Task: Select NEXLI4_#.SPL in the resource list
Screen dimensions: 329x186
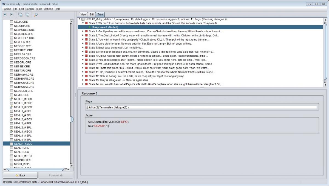Action: [x=23, y=140]
